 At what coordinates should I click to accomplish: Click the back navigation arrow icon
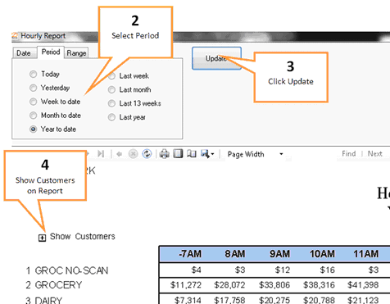(x=119, y=154)
